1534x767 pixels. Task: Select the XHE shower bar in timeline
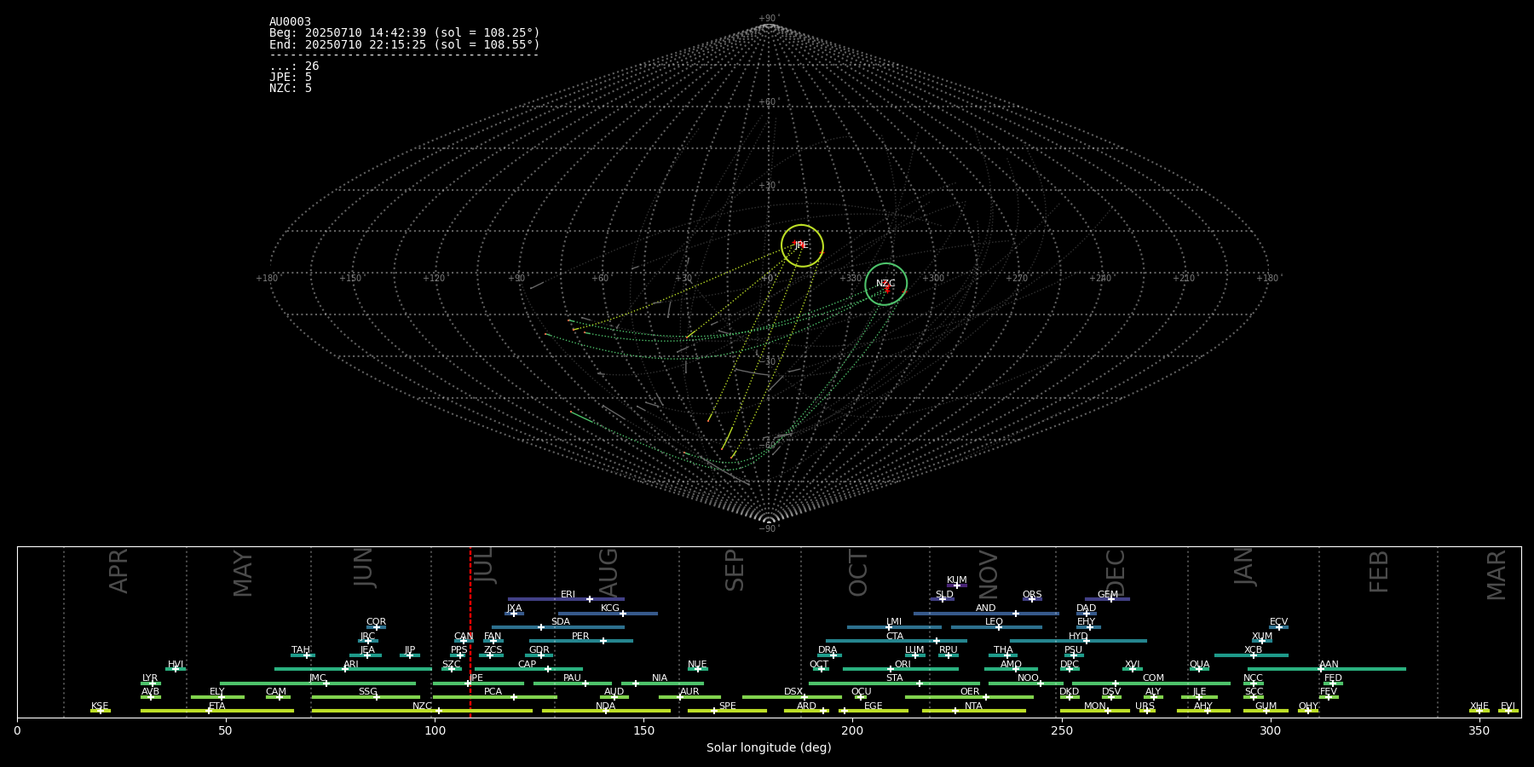(x=1479, y=711)
